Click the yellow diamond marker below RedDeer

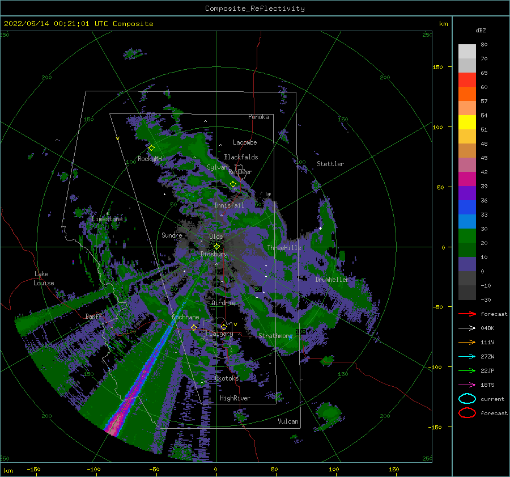coord(233,184)
